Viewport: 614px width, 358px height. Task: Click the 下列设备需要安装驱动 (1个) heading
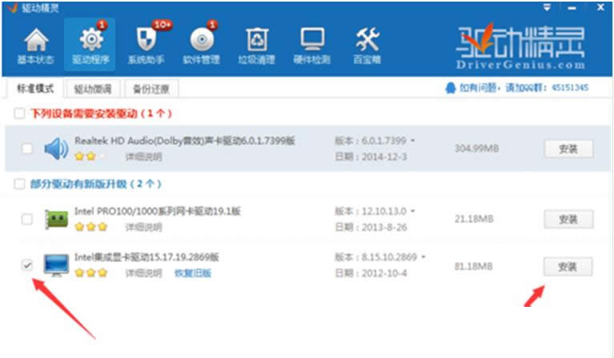click(x=101, y=113)
